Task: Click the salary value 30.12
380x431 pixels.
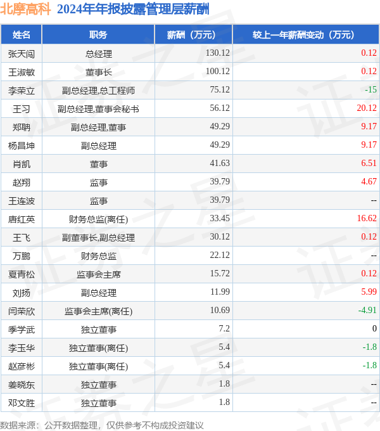Action: coord(220,237)
